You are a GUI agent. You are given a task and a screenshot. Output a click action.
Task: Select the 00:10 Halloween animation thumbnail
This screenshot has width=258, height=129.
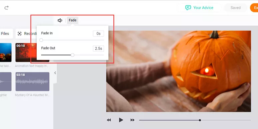(x=32, y=53)
